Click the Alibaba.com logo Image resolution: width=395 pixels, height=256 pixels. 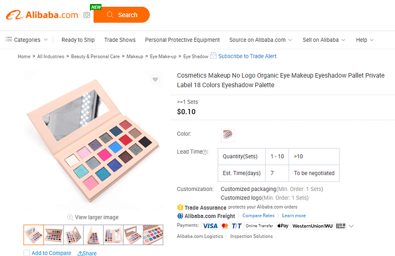click(x=42, y=15)
